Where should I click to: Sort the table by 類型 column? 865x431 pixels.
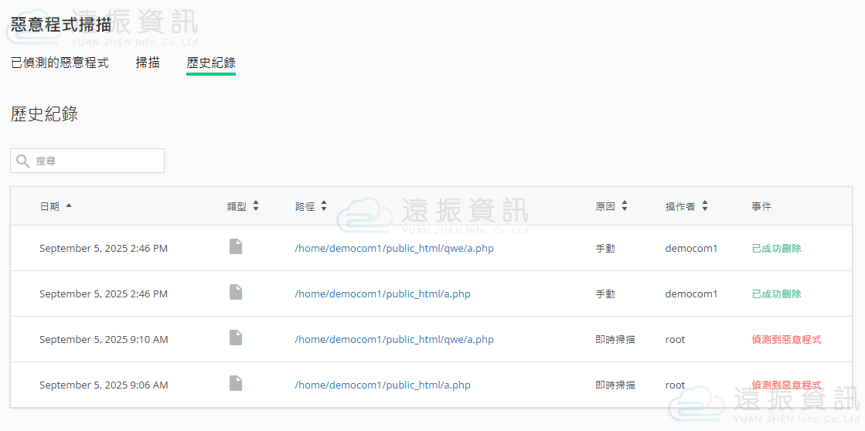pos(256,206)
